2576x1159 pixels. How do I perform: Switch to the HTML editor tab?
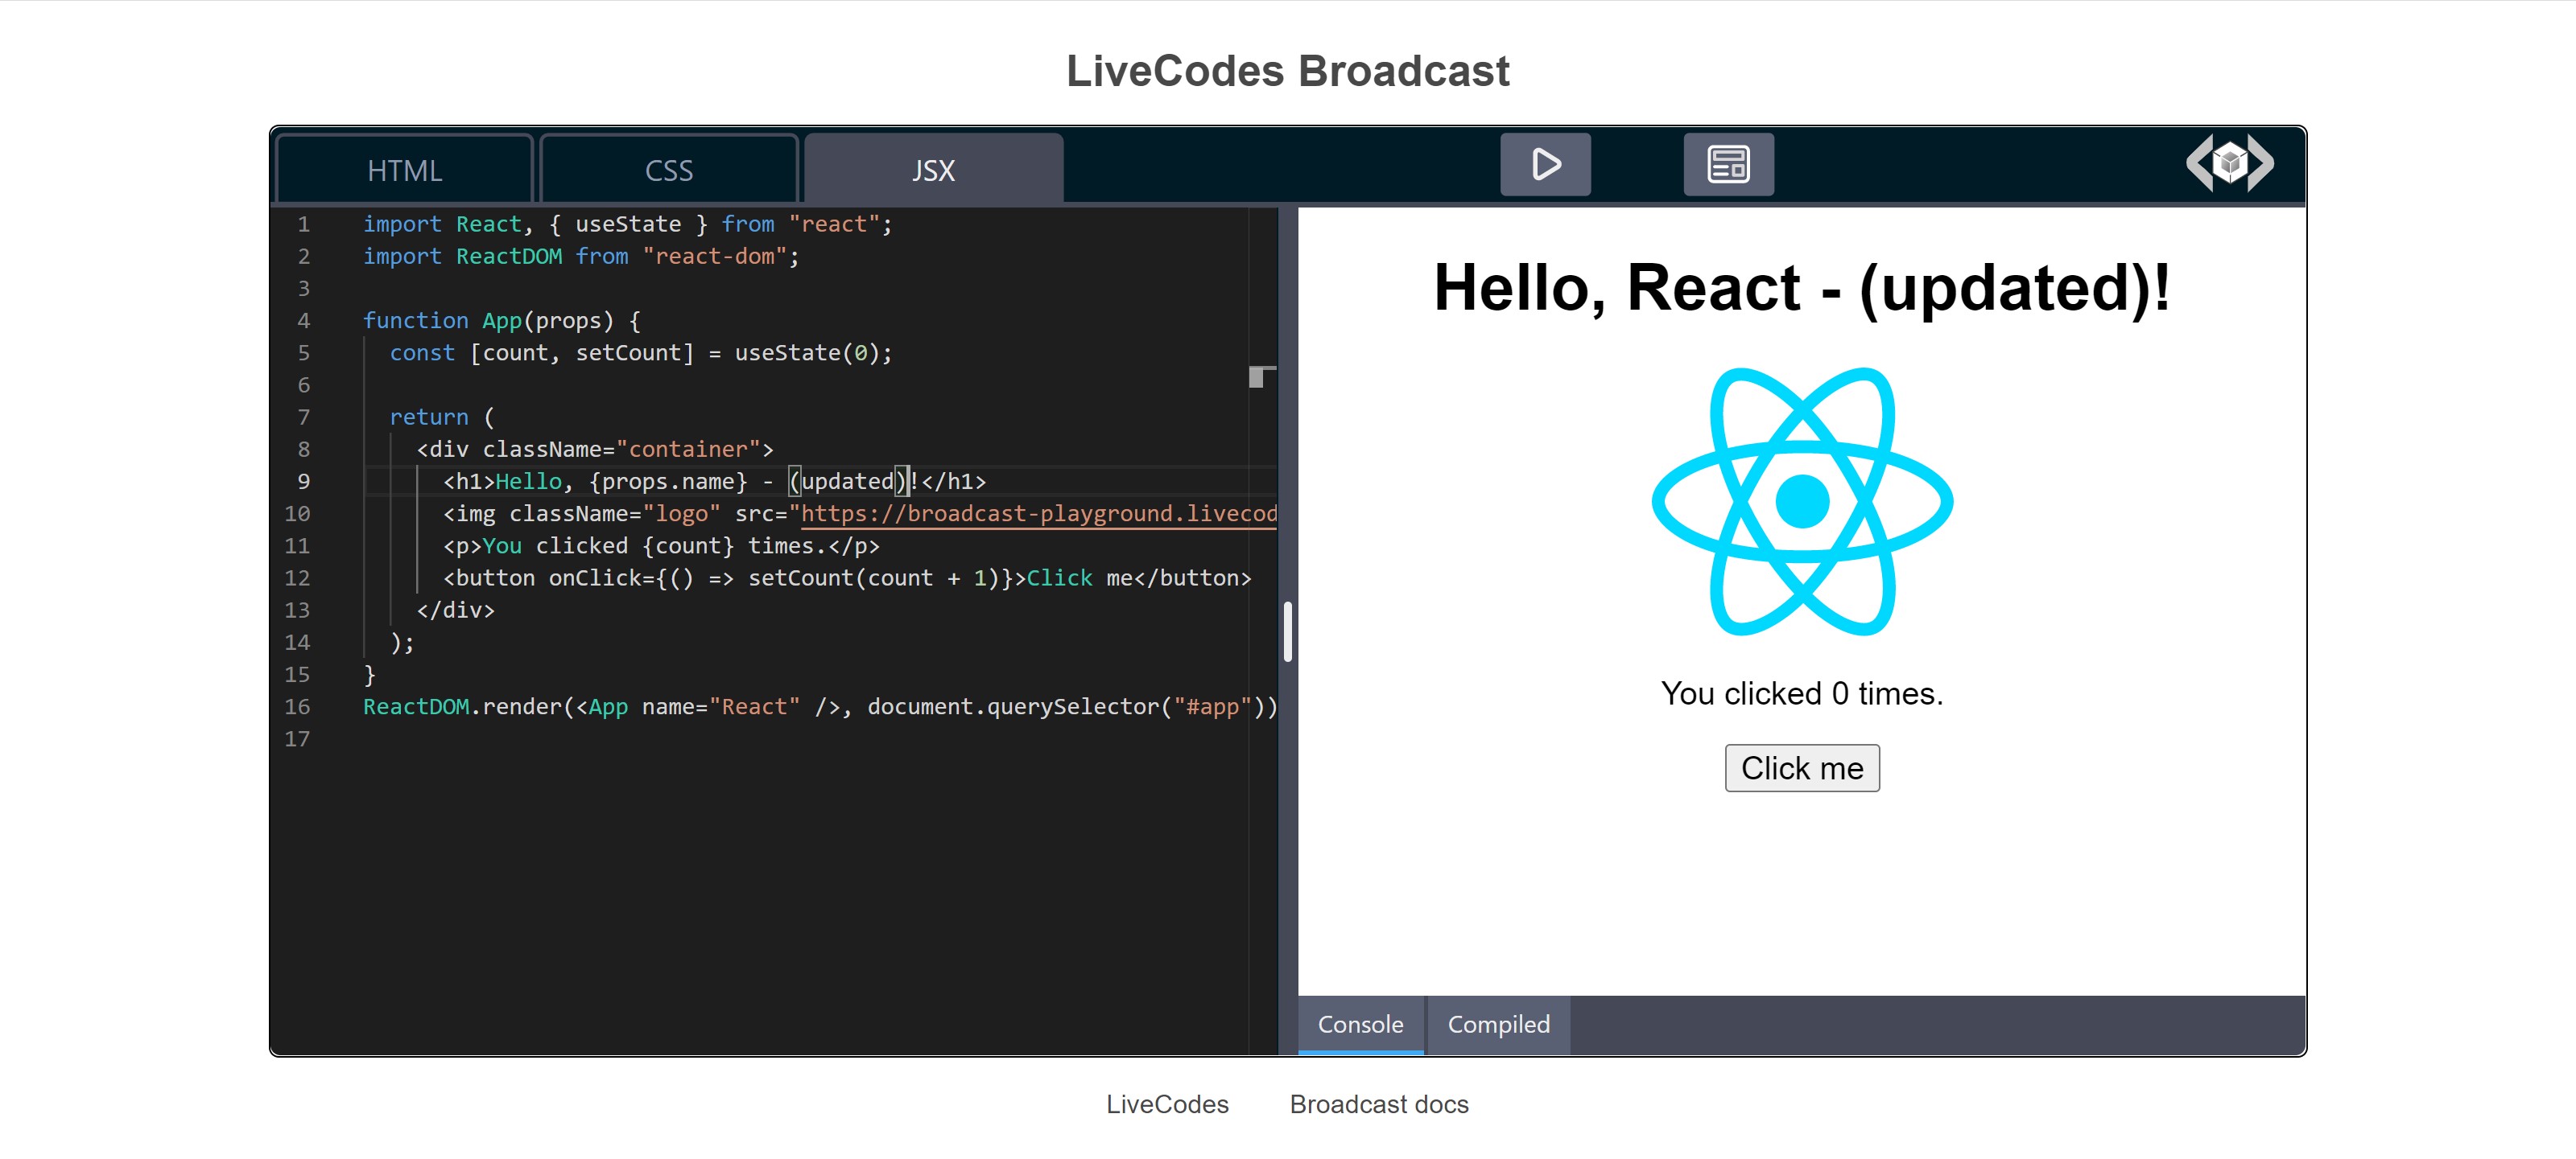click(x=404, y=169)
